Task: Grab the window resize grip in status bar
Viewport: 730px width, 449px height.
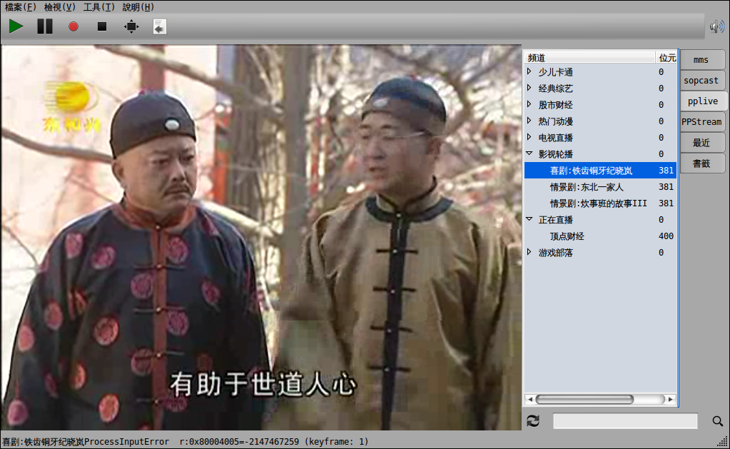Action: [x=723, y=441]
